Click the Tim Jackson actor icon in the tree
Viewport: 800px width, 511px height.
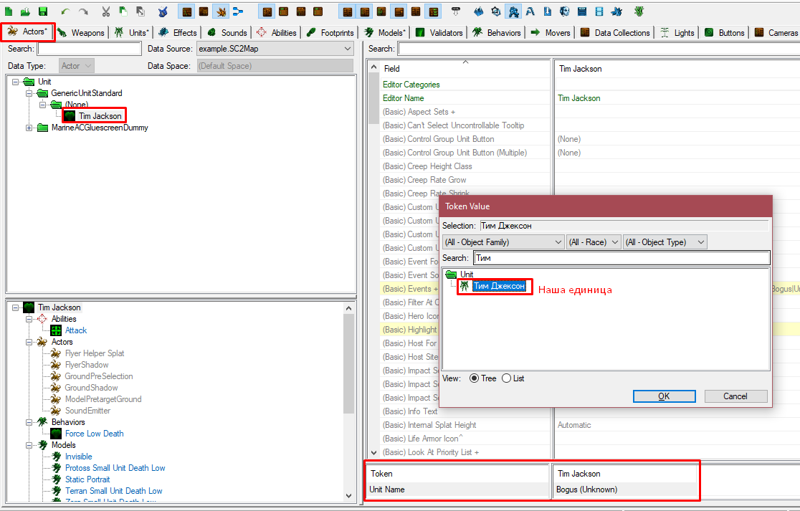(70, 116)
